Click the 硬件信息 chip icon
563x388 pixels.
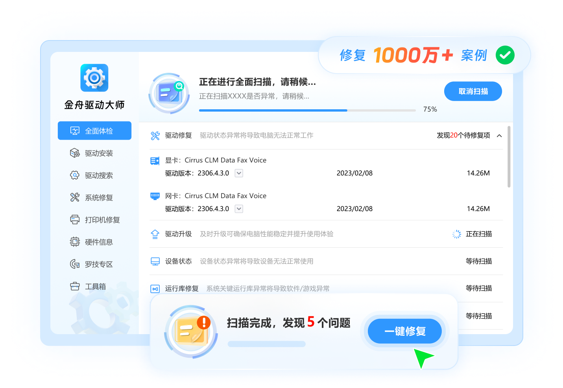(75, 242)
